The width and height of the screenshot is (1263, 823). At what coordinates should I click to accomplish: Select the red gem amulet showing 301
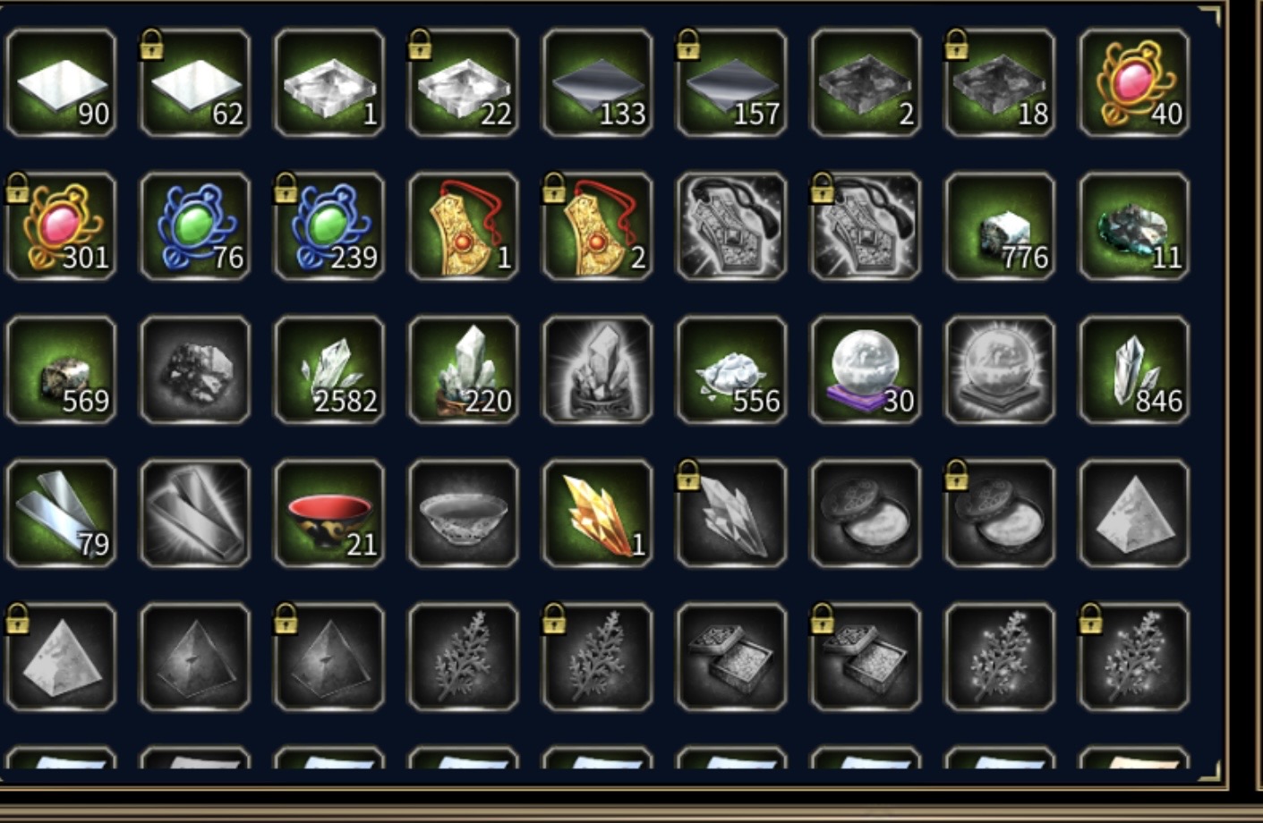61,226
